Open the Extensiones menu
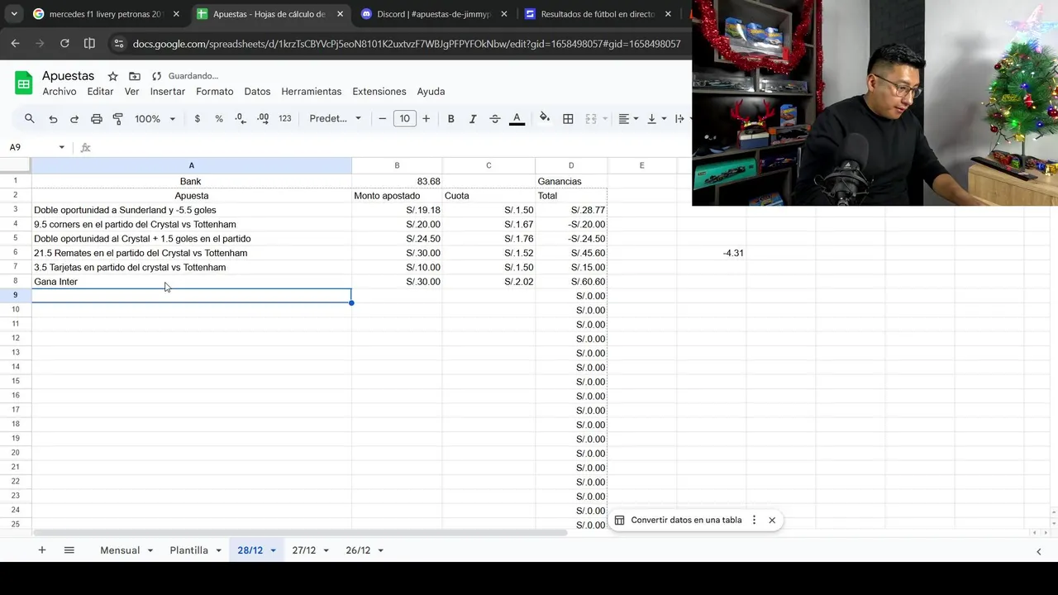1058x595 pixels. tap(379, 92)
